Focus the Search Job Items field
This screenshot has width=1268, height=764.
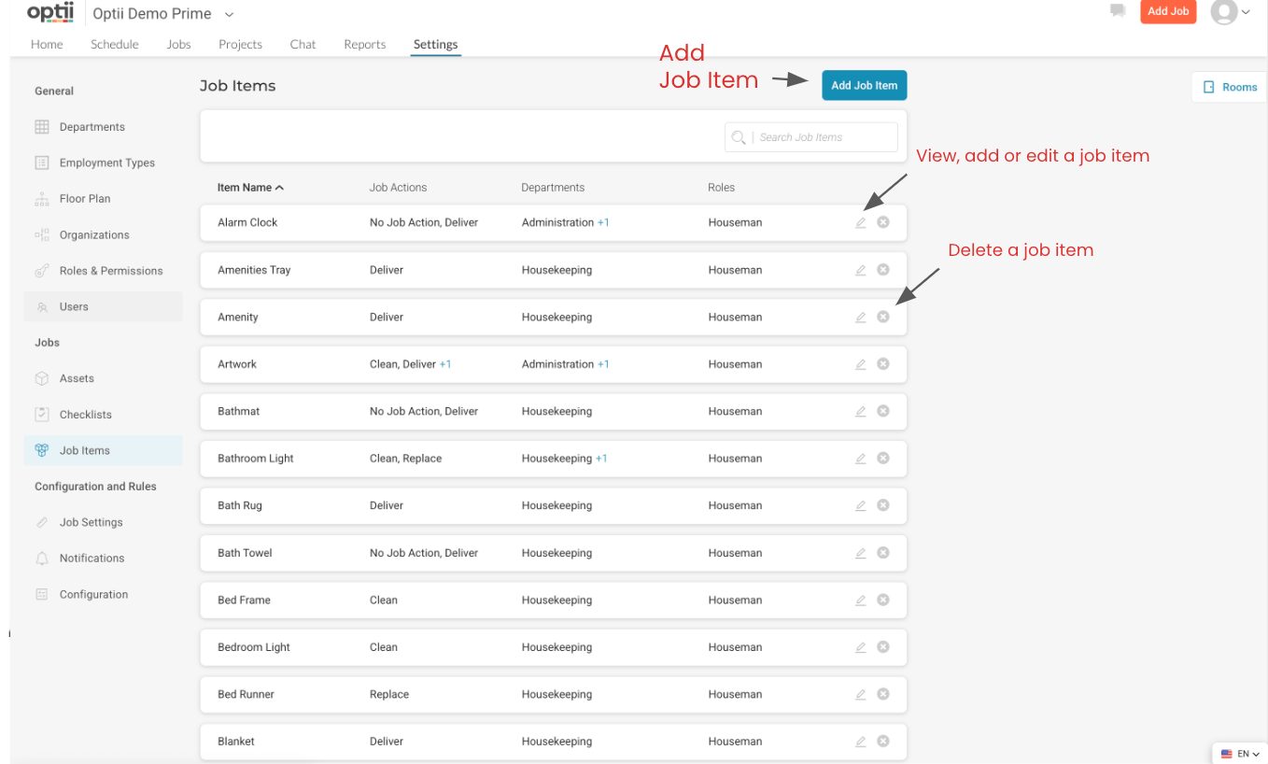pos(811,137)
